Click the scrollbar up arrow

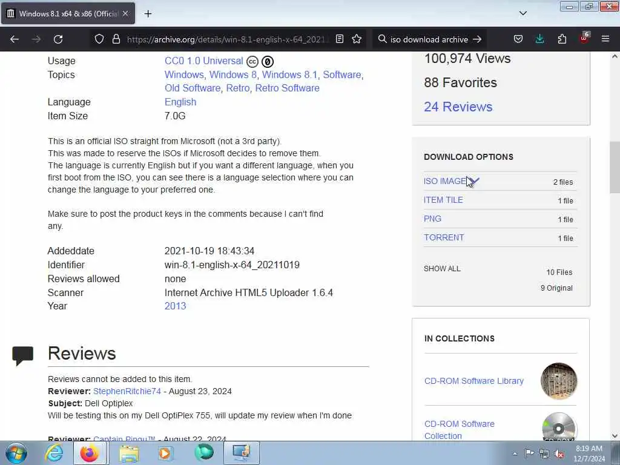click(615, 56)
